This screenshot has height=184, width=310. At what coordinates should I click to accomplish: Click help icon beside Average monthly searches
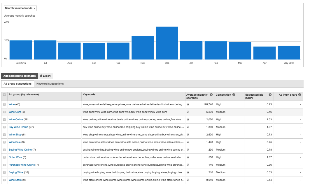click(x=211, y=95)
